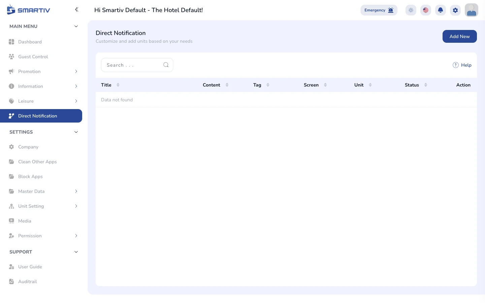This screenshot has height=303, width=485.
Task: Expand the Promotion submenu arrow
Action: coord(76,71)
